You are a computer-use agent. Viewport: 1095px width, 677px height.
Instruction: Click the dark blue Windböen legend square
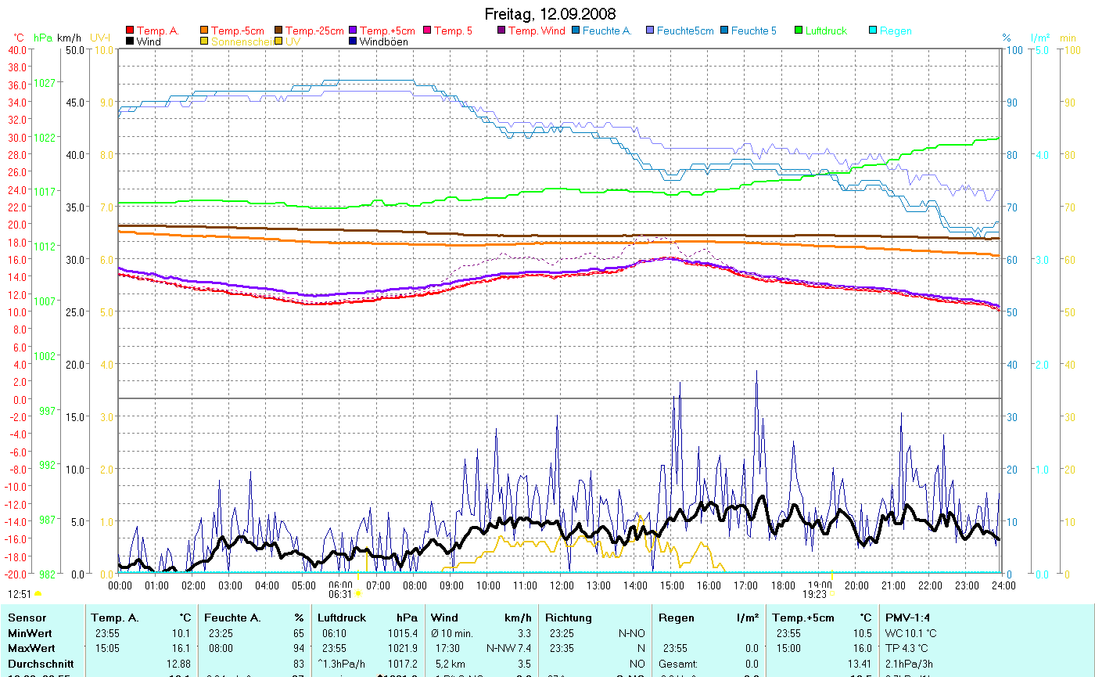(x=353, y=41)
